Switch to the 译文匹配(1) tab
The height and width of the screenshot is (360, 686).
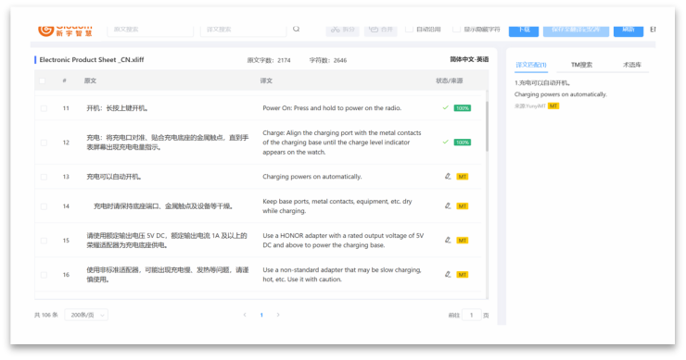click(x=531, y=65)
